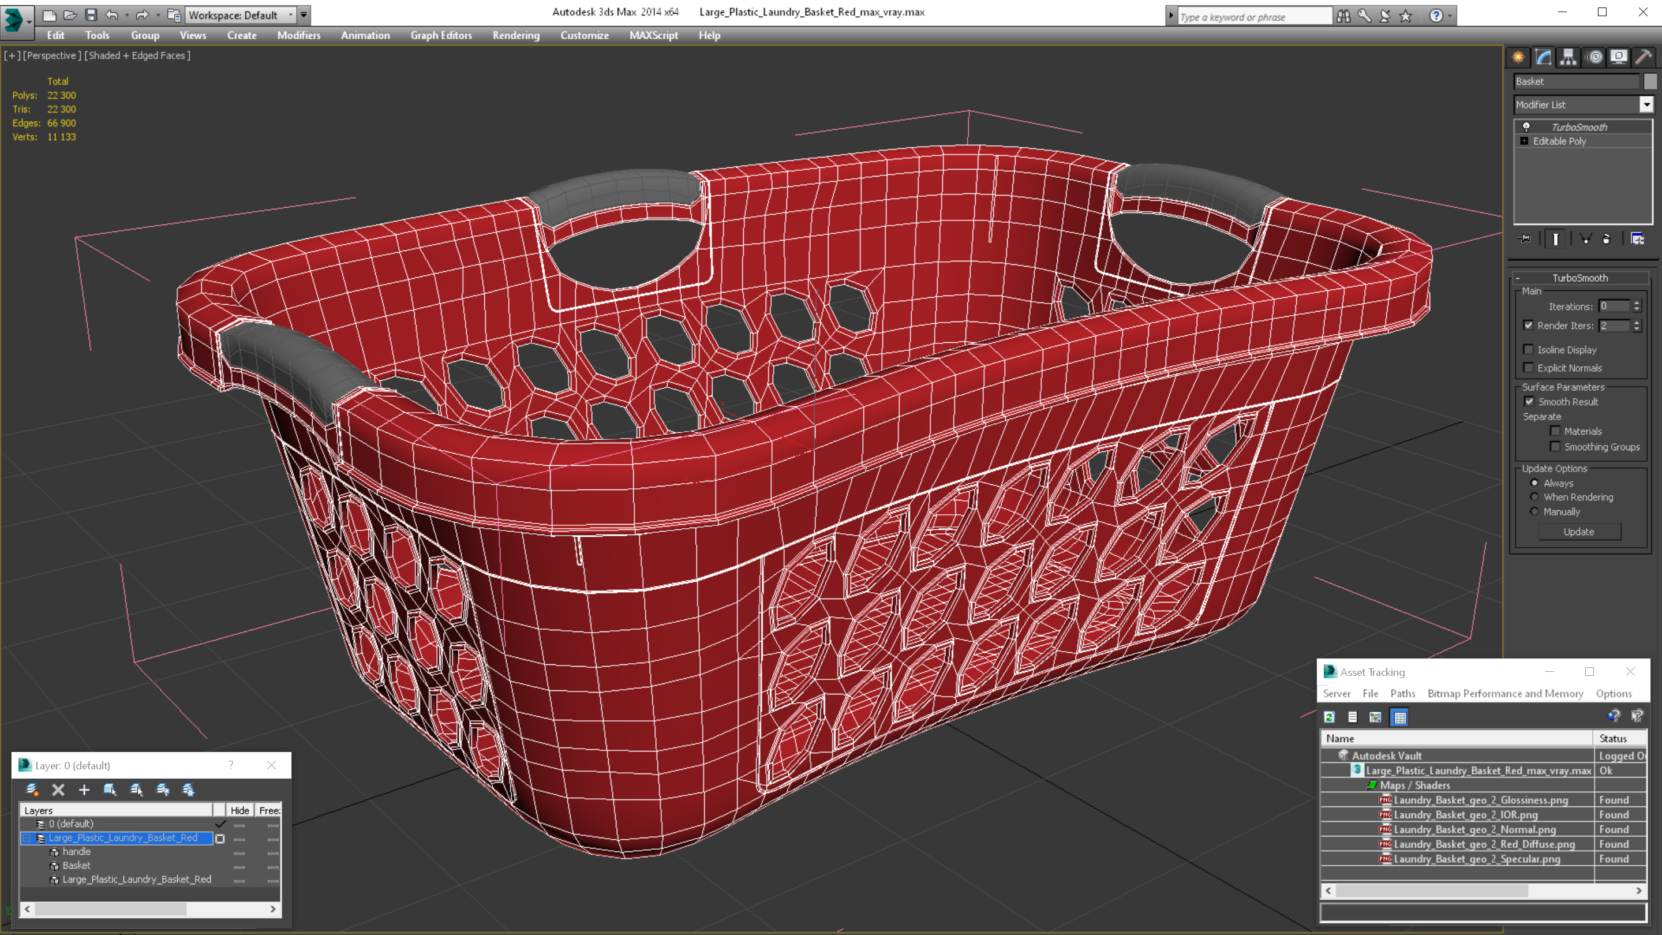Image resolution: width=1662 pixels, height=935 pixels.
Task: Enable Isoline Display checkbox
Action: pos(1529,350)
